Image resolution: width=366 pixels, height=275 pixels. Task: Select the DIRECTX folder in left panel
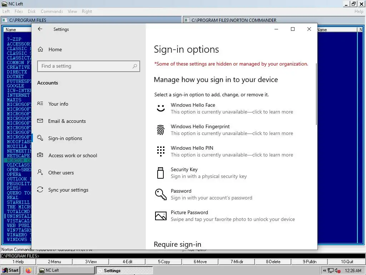[17, 72]
